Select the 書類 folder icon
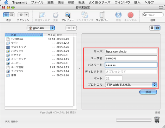The height and width of the screenshot is (128, 165). (8, 75)
